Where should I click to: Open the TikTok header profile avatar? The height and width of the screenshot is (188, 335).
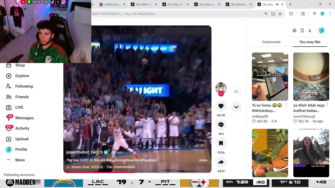321,31
